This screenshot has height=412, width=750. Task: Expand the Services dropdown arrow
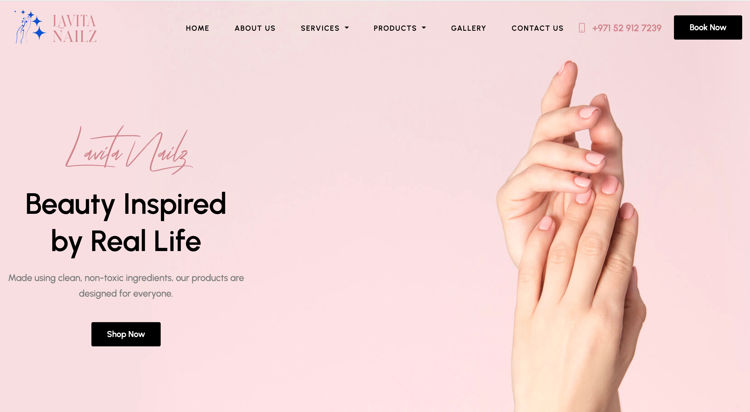[x=346, y=28]
